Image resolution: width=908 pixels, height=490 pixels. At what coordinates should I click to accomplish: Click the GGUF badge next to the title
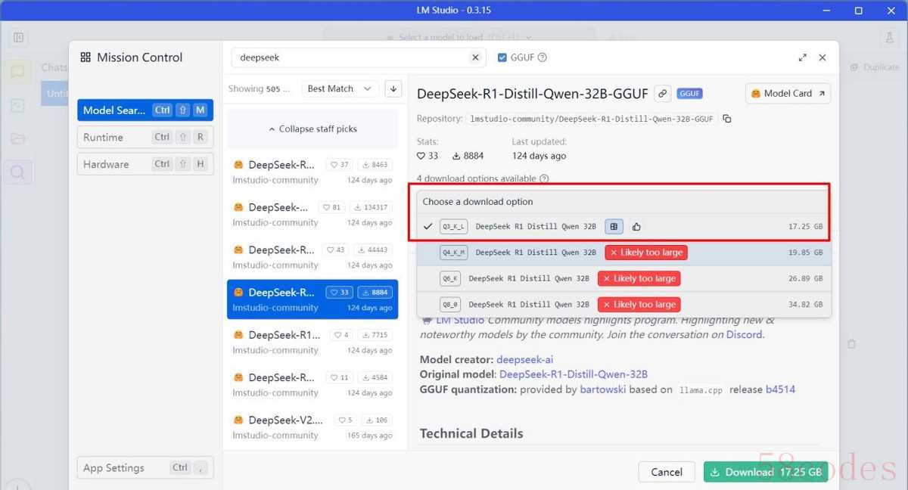[x=689, y=94]
